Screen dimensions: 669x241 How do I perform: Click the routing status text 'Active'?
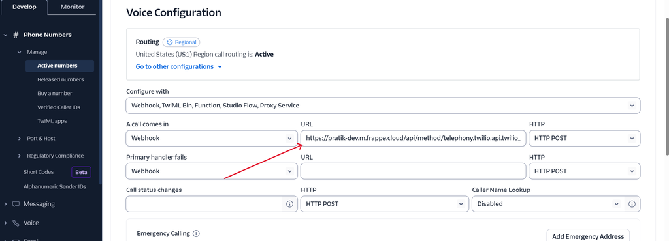(x=264, y=55)
